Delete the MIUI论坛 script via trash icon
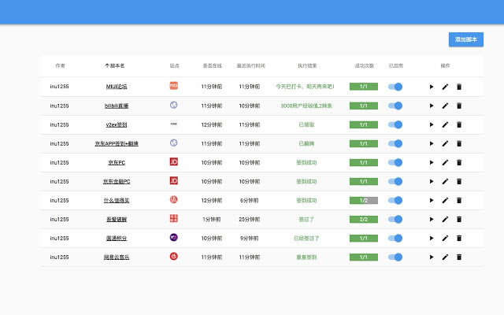 (x=459, y=87)
